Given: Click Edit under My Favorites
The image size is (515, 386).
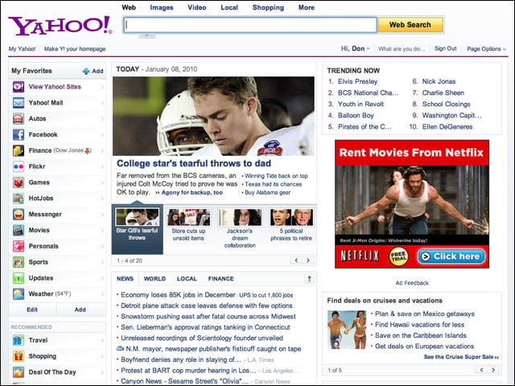Looking at the screenshot, I should 32,310.
